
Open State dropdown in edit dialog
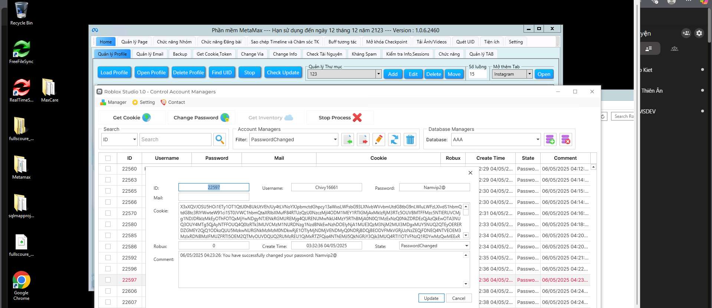click(x=434, y=246)
